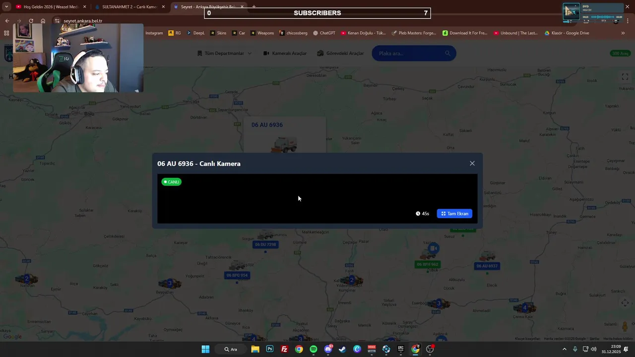The width and height of the screenshot is (635, 357).
Task: Click the map camera controls compass icon
Action: (x=625, y=302)
